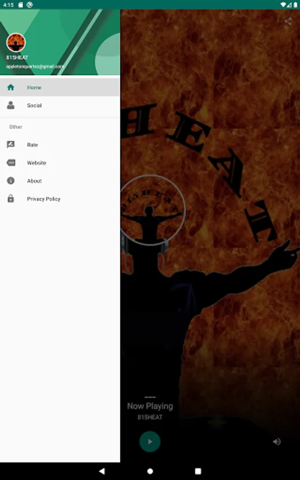Open the Website menu entry
Screen dimensions: 300x480
60,163
